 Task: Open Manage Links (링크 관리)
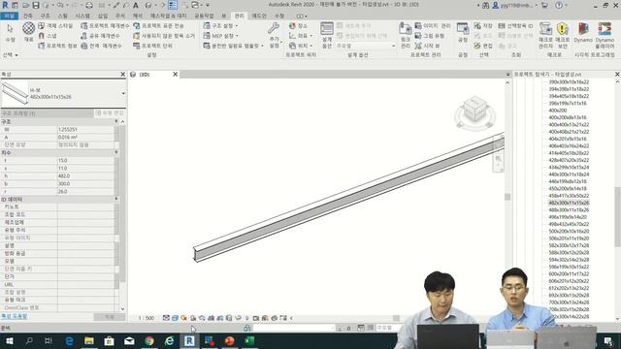(406, 35)
